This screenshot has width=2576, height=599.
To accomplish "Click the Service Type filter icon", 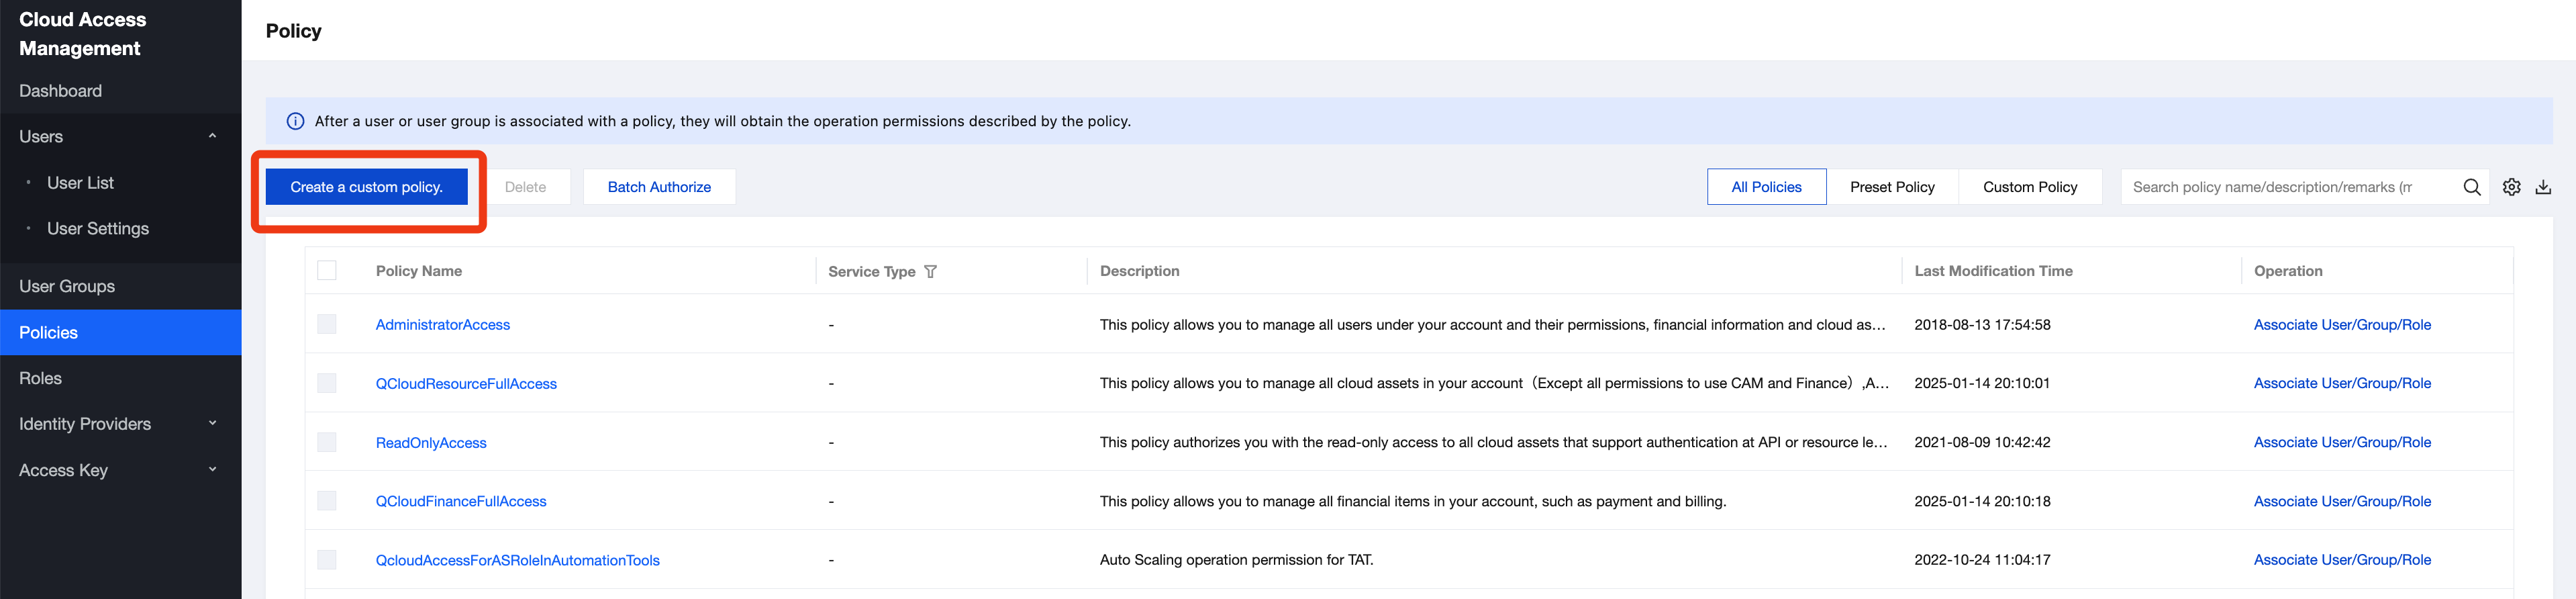I will (x=930, y=272).
